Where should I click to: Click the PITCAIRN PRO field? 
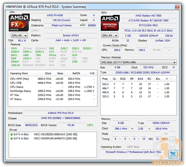tap(149, 25)
